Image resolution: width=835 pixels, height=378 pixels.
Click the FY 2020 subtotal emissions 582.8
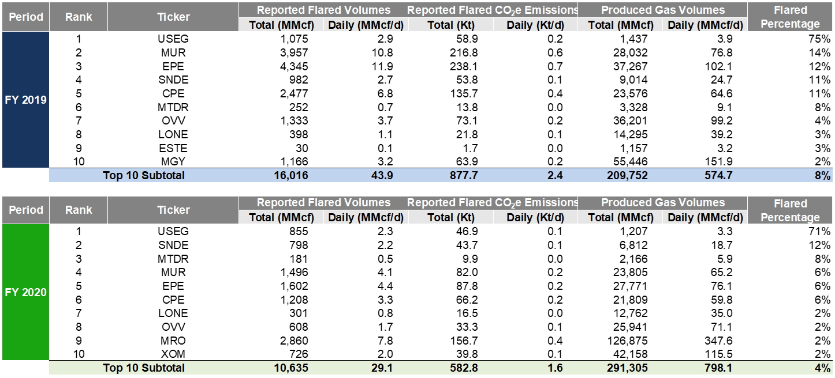coord(464,368)
